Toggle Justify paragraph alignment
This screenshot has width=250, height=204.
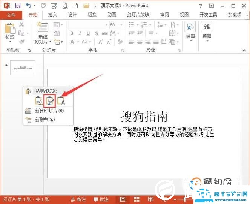pyautogui.click(x=156, y=42)
